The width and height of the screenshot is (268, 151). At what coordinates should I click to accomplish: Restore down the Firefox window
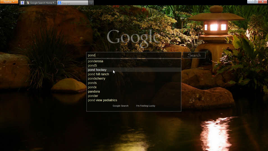tap(255, 1)
